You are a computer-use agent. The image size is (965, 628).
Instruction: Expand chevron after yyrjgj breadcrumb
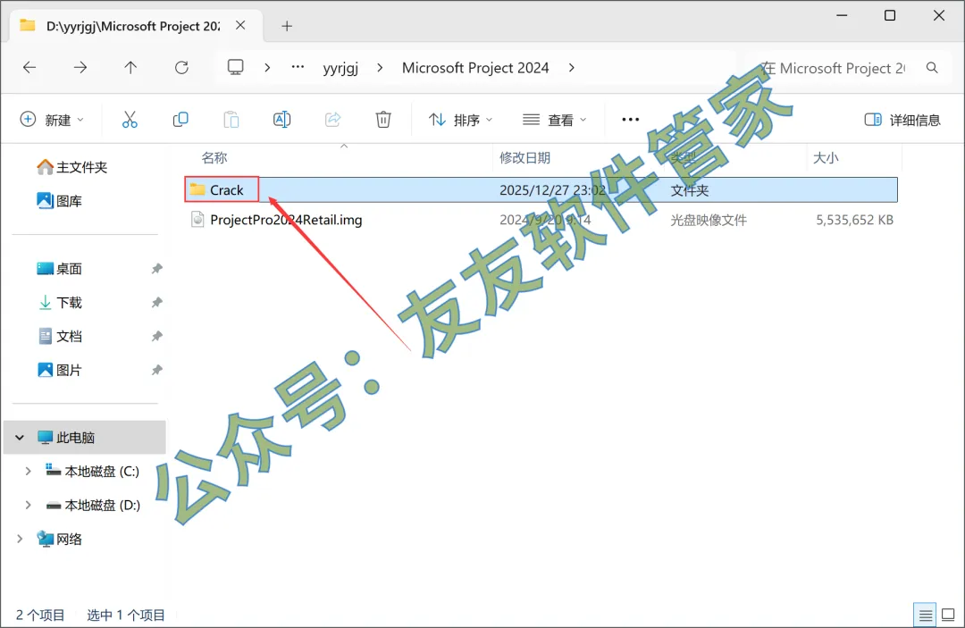click(380, 68)
